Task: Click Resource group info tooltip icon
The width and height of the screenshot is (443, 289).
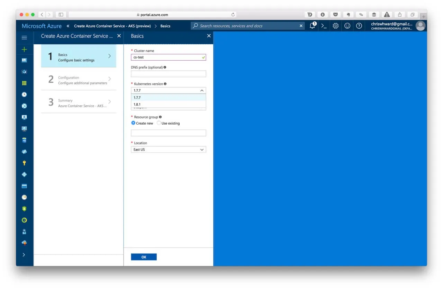Action: coord(160,117)
